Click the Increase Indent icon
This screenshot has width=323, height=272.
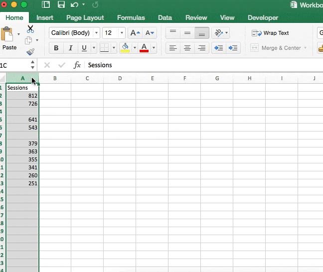(x=233, y=48)
